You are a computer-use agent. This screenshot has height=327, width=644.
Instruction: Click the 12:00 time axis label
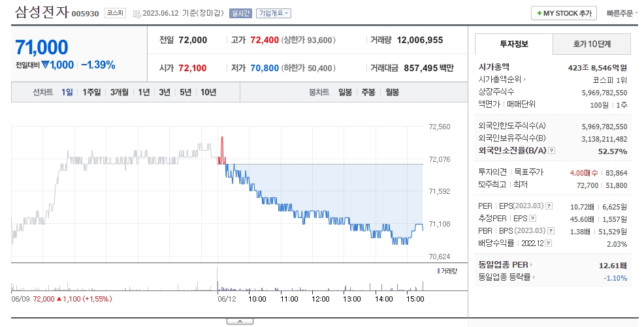(320, 299)
